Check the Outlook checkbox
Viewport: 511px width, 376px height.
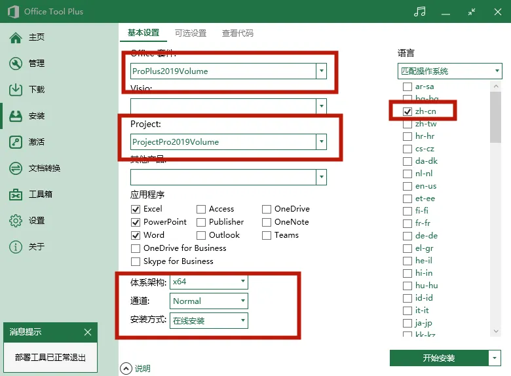(x=201, y=235)
